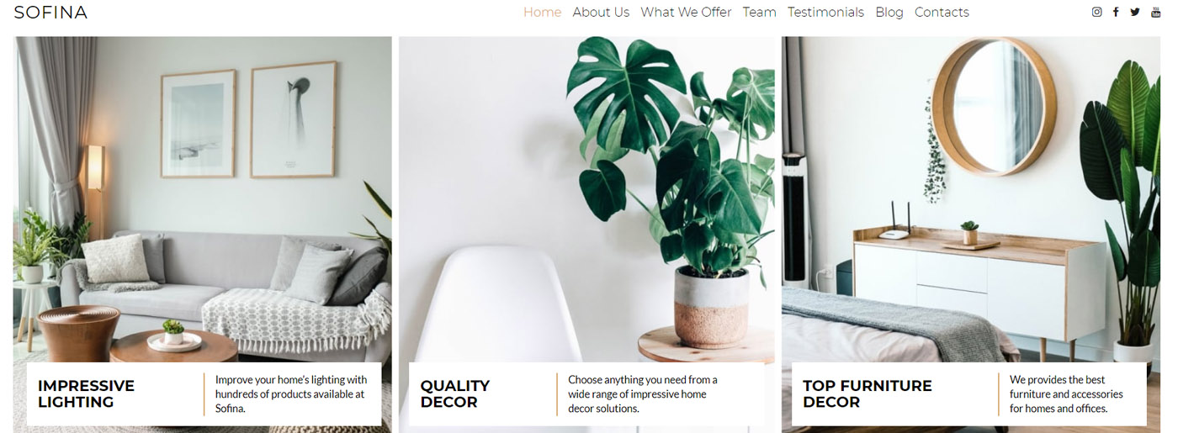Image resolution: width=1178 pixels, height=433 pixels.
Task: Click the round mirror bedroom image
Action: 970,202
